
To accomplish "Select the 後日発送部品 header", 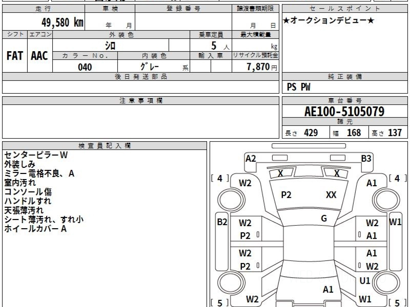I will pos(140,77).
